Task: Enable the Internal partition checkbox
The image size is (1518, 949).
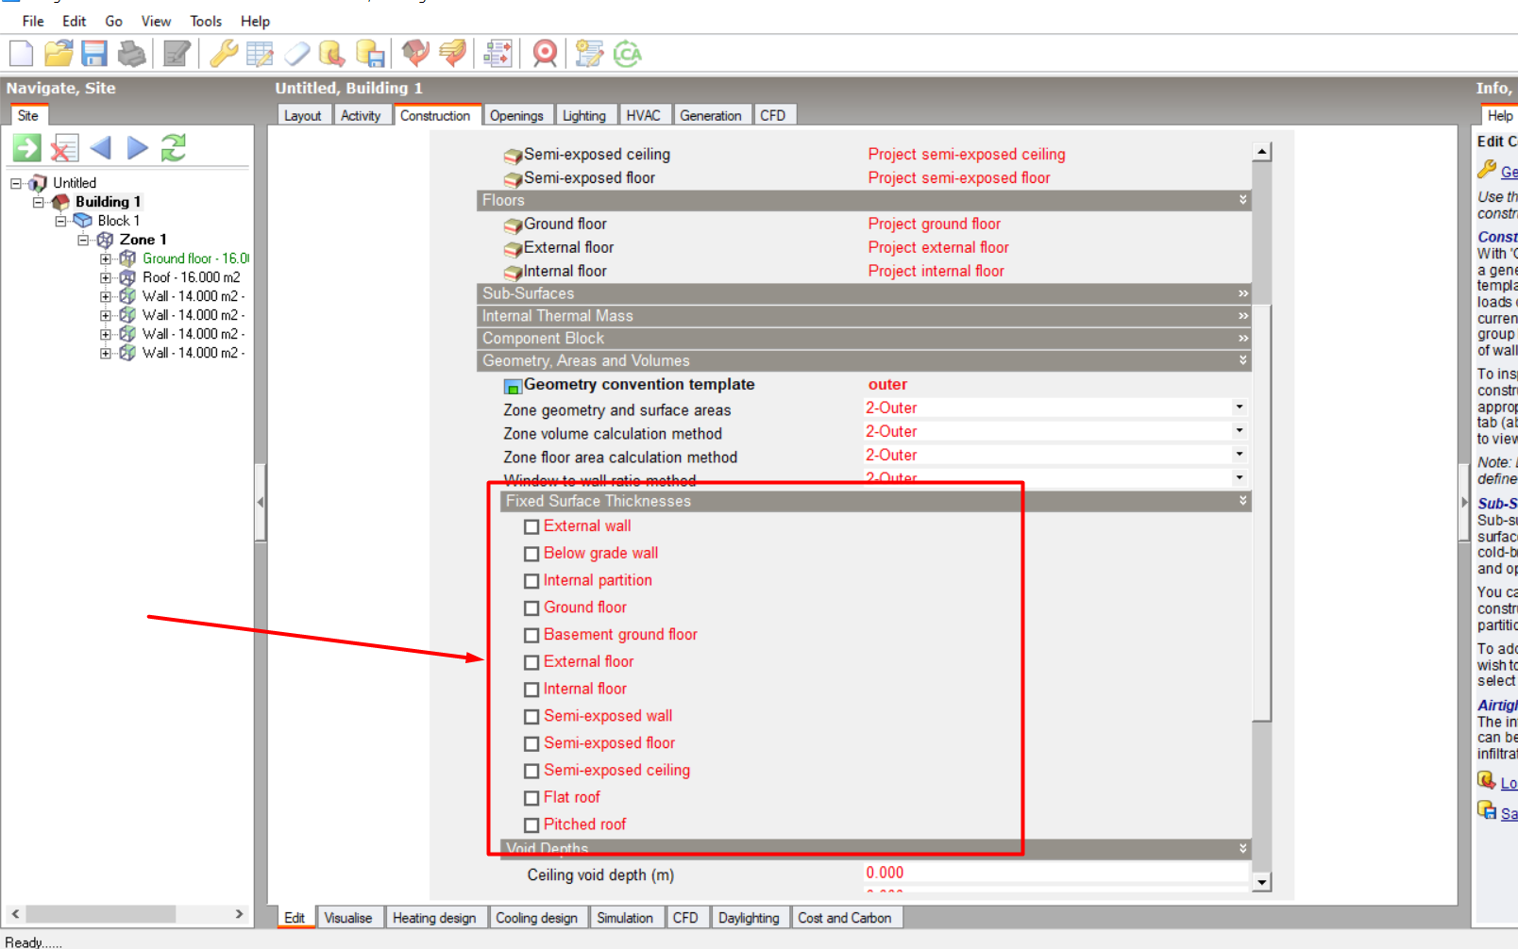Action: coord(531,582)
